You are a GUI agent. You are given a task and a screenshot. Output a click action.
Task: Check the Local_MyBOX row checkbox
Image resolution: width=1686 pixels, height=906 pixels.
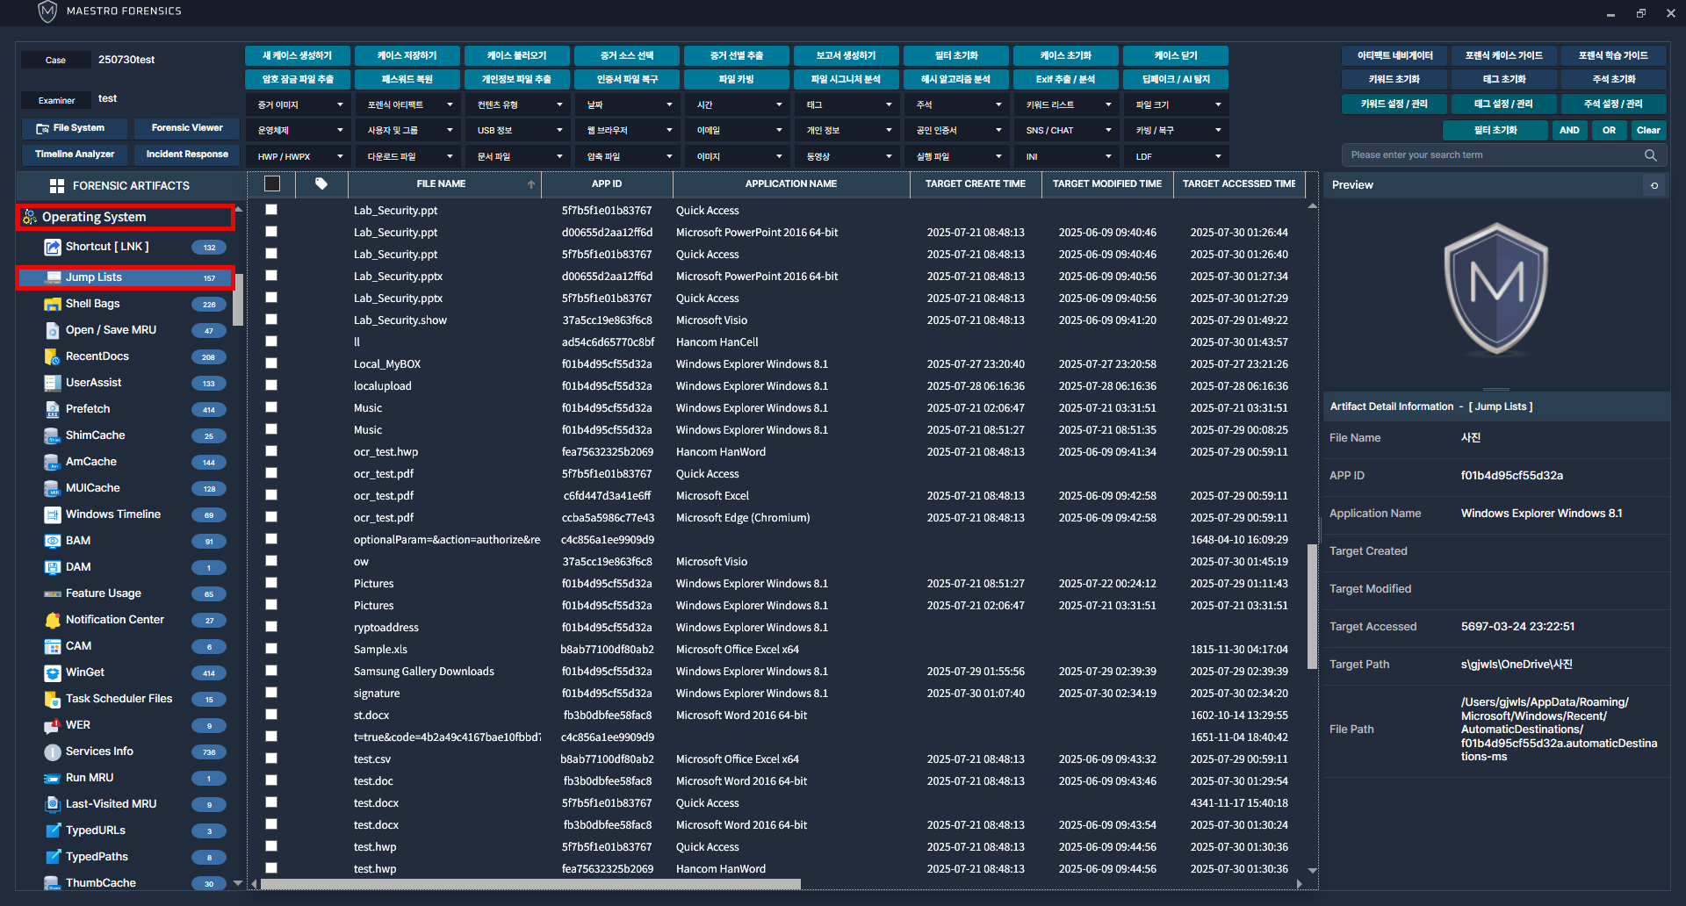271,363
